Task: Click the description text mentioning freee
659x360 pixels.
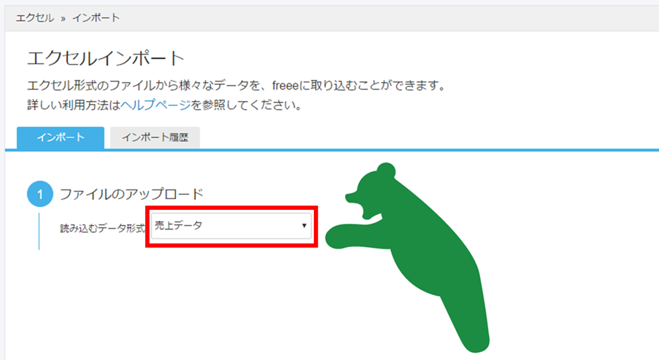Action: 236,85
